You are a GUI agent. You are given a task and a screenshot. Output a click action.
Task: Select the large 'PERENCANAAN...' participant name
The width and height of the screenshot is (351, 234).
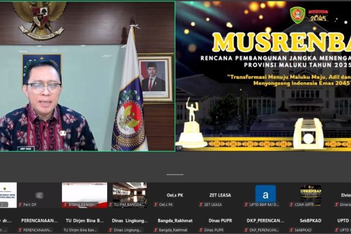[x=39, y=221]
